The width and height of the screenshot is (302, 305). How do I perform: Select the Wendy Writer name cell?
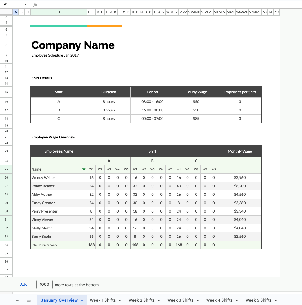point(59,178)
